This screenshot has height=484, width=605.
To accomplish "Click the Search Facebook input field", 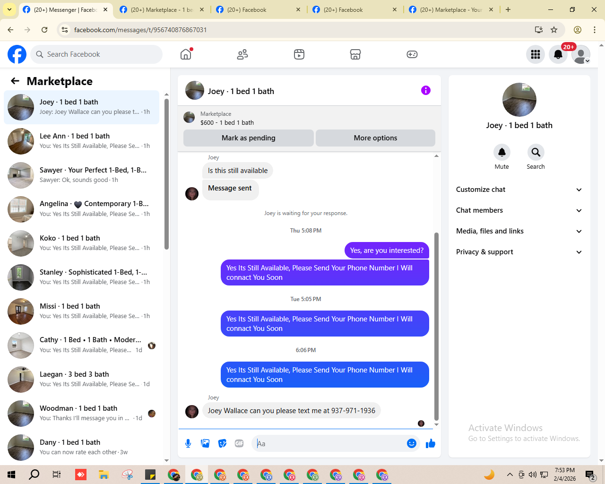I will 96,54.
